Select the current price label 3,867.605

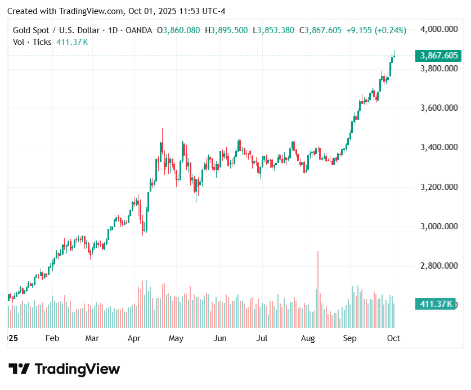(x=438, y=56)
